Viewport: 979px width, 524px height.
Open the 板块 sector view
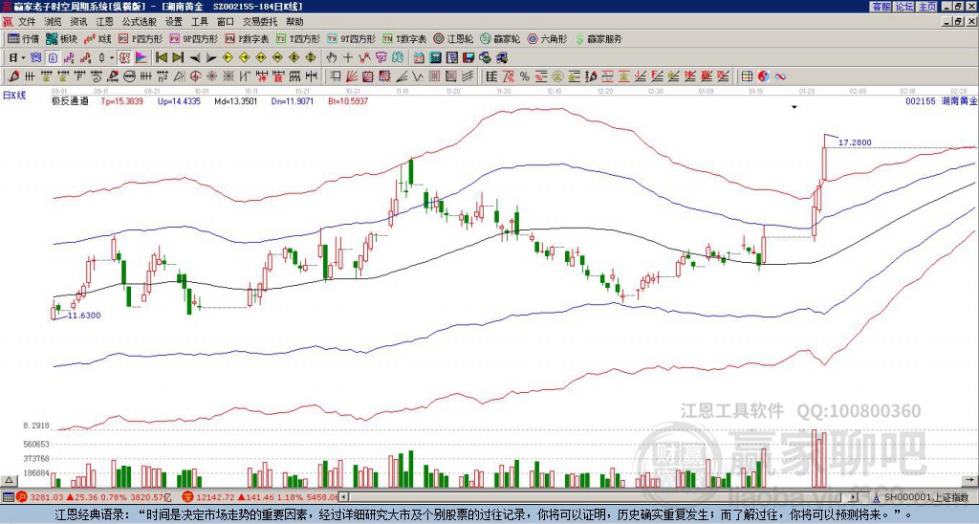tap(62, 39)
